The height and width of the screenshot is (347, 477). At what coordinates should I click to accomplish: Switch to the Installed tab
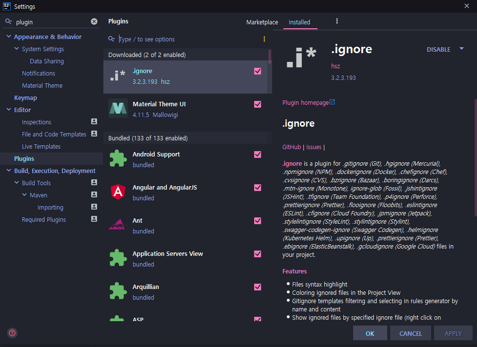tap(299, 22)
